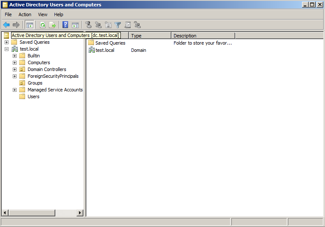Select Domain Controllers in the tree
The image size is (325, 227).
[x=47, y=69]
